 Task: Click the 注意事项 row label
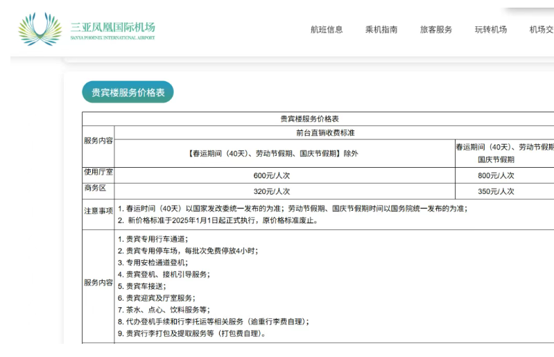[x=98, y=210]
